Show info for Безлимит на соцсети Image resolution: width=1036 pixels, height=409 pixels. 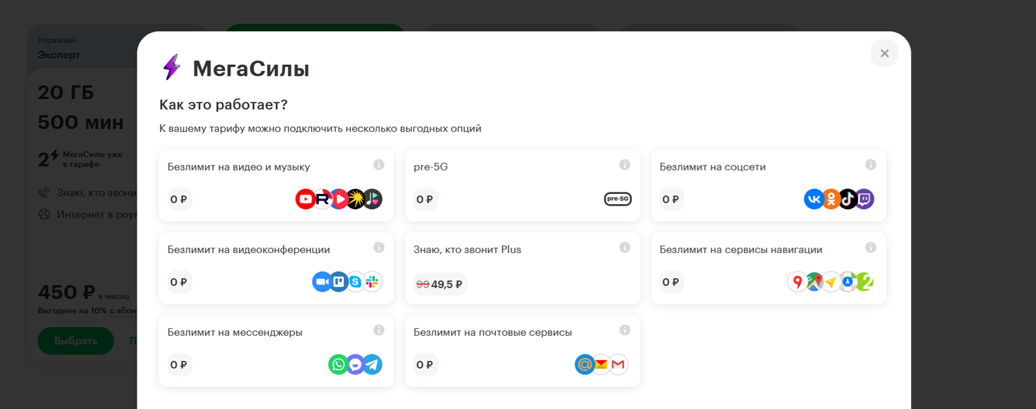[870, 165]
